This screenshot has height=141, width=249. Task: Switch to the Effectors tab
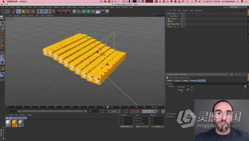pos(202,81)
